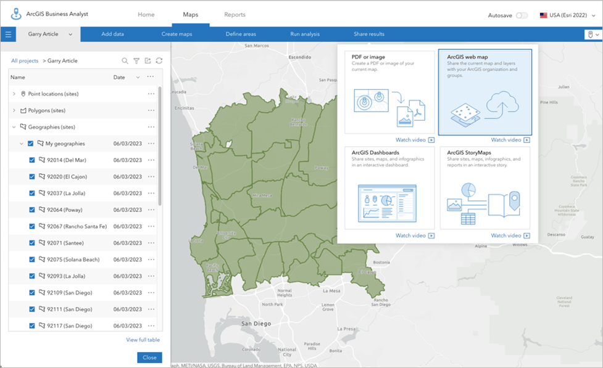
Task: Uncheck the first 92037 (La Jolla) checkbox
Action: click(32, 193)
